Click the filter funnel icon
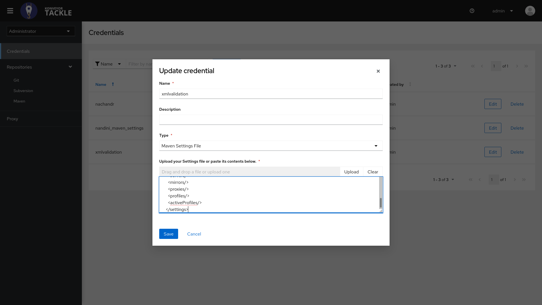This screenshot has width=542, height=305. 97,64
